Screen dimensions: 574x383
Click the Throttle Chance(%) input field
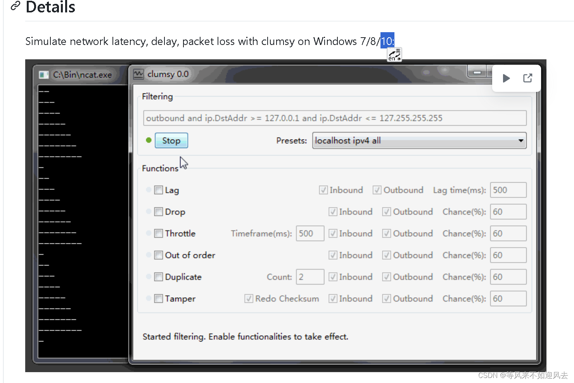tap(508, 233)
